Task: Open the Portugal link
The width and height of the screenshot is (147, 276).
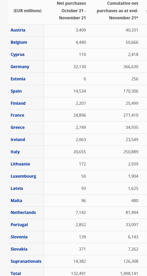Action: [x=19, y=225]
